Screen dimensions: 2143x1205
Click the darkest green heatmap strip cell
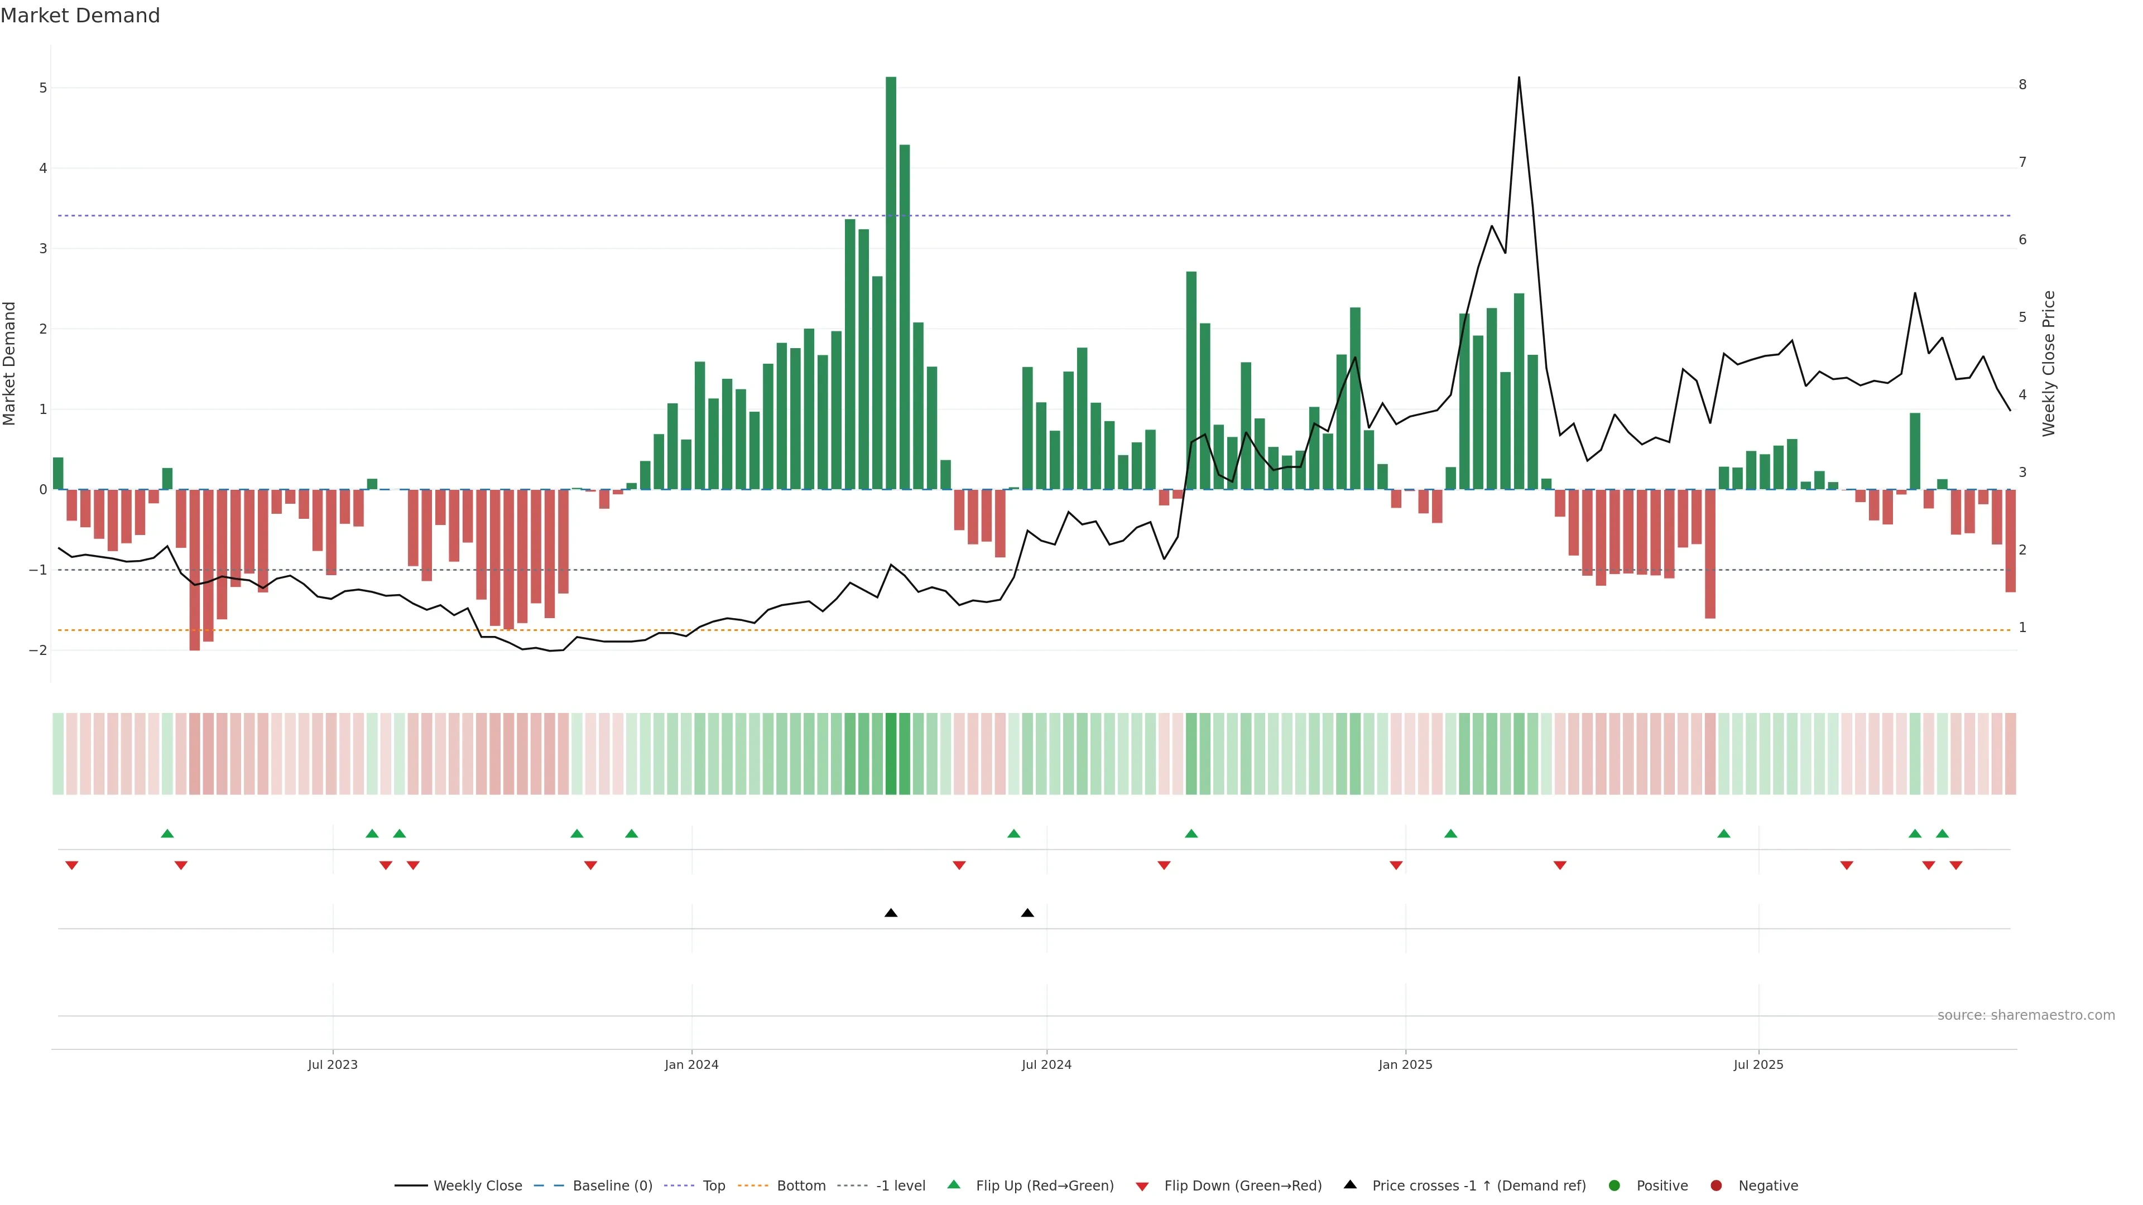click(x=890, y=754)
